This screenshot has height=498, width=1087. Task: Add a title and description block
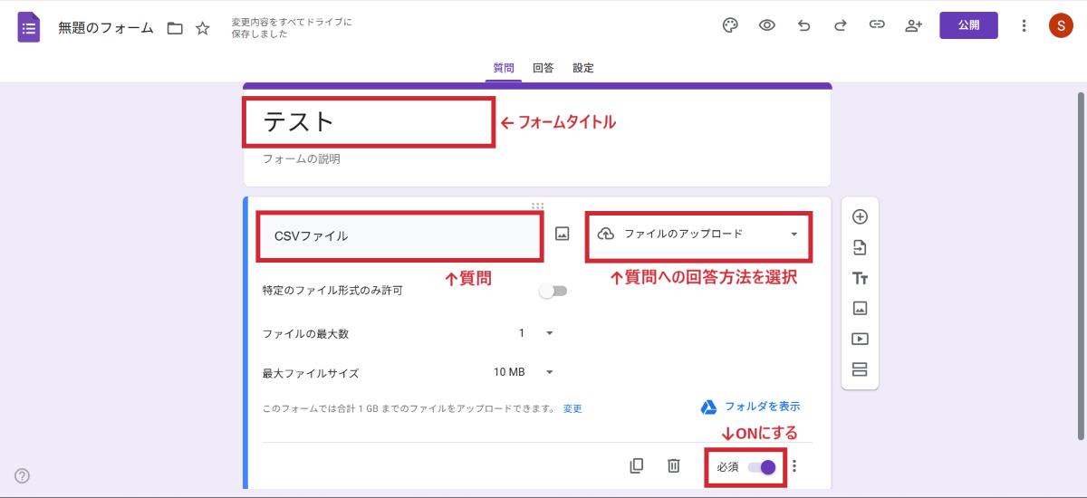(860, 278)
